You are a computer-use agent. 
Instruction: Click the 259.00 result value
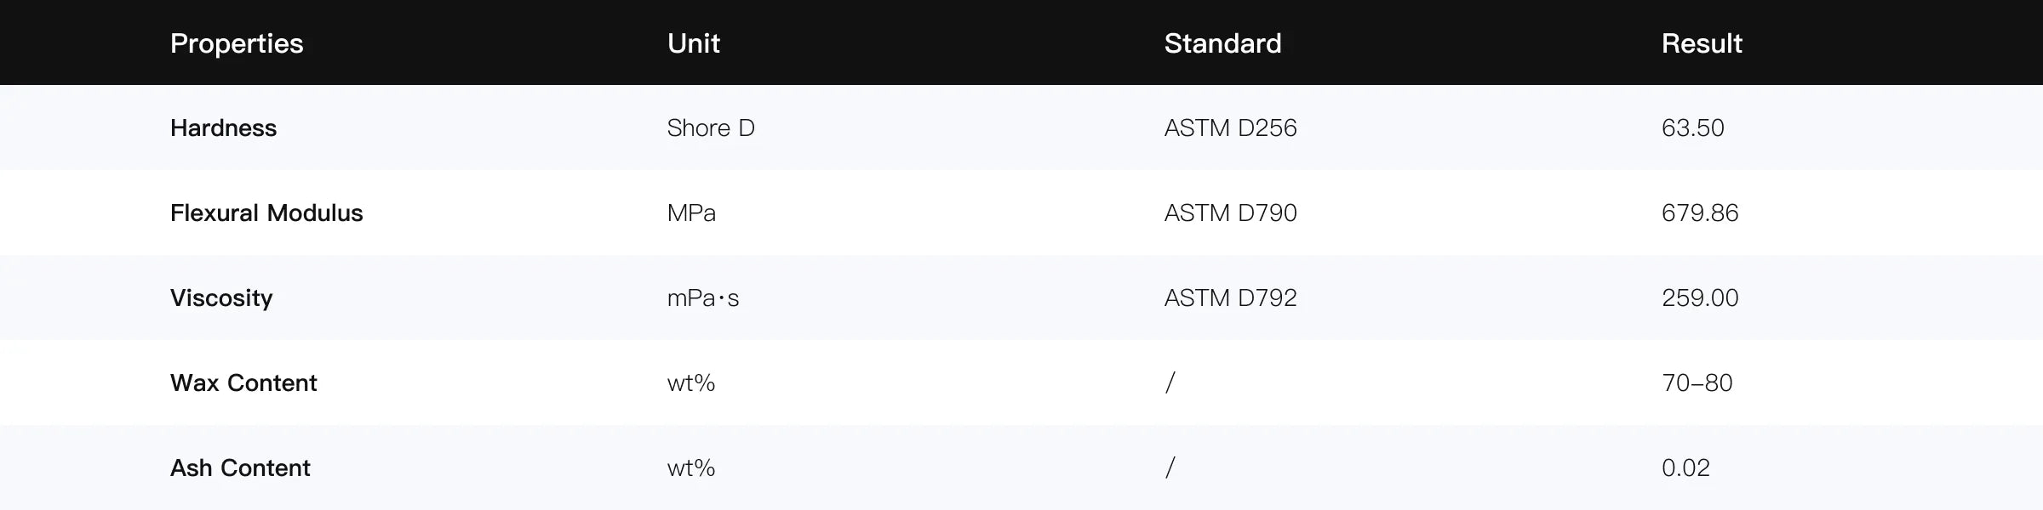(1700, 297)
